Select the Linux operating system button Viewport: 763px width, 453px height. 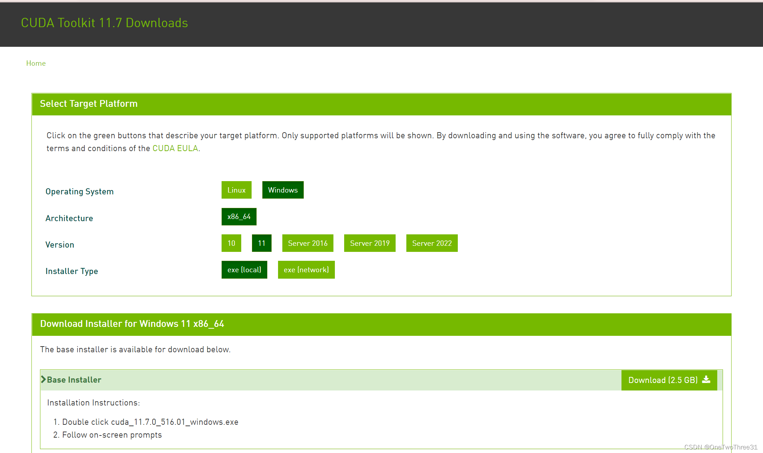pos(237,190)
